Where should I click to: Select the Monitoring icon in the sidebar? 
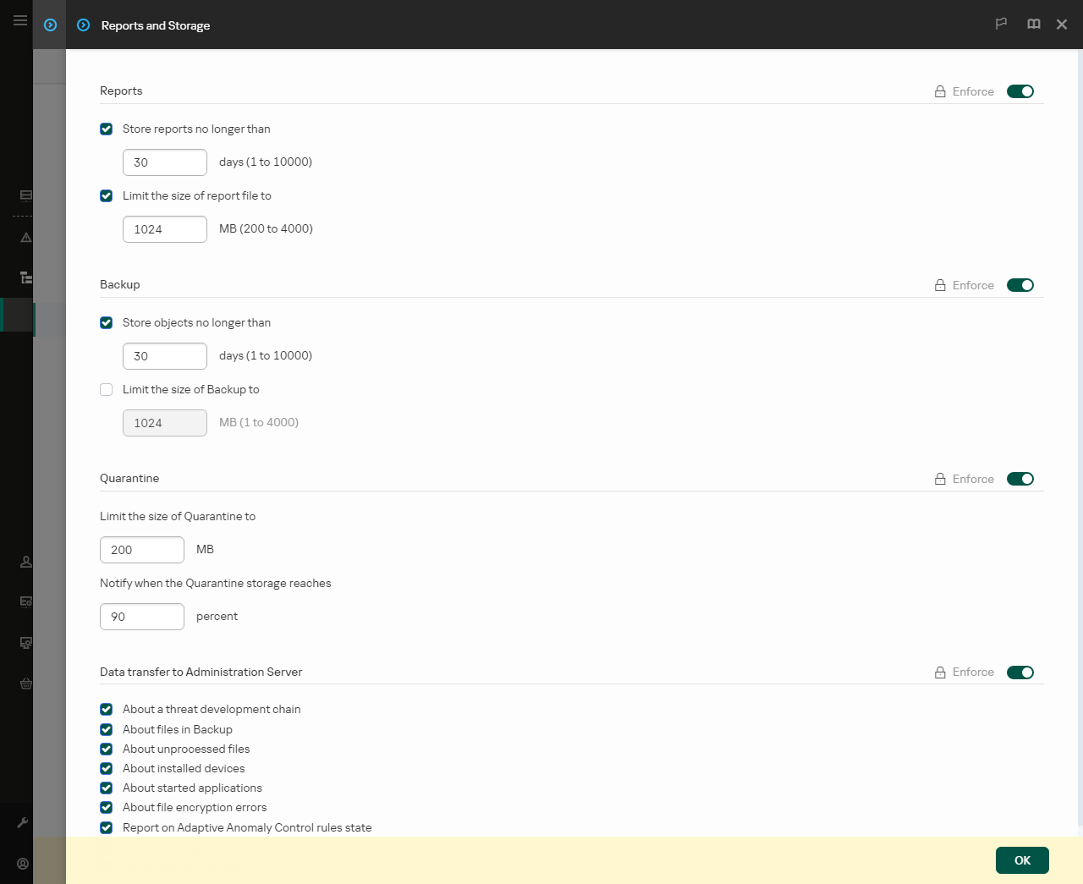(25, 195)
